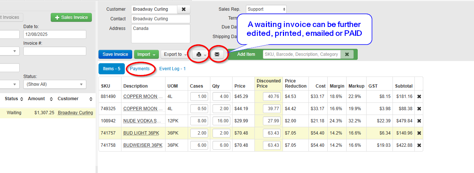Open the NUDE VODKA item link
Image resolution: width=474 pixels, height=173 pixels.
(x=142, y=121)
